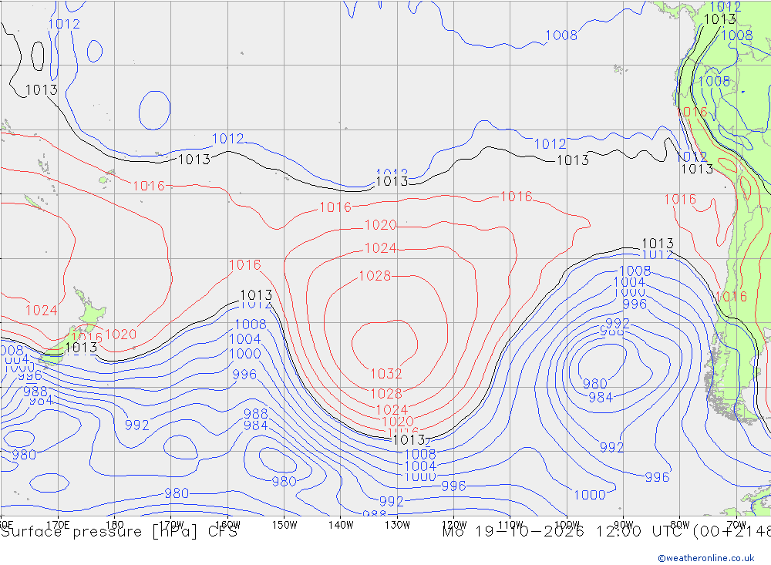
Task: Click the 180 longitude axis label
Action: [x=115, y=525]
